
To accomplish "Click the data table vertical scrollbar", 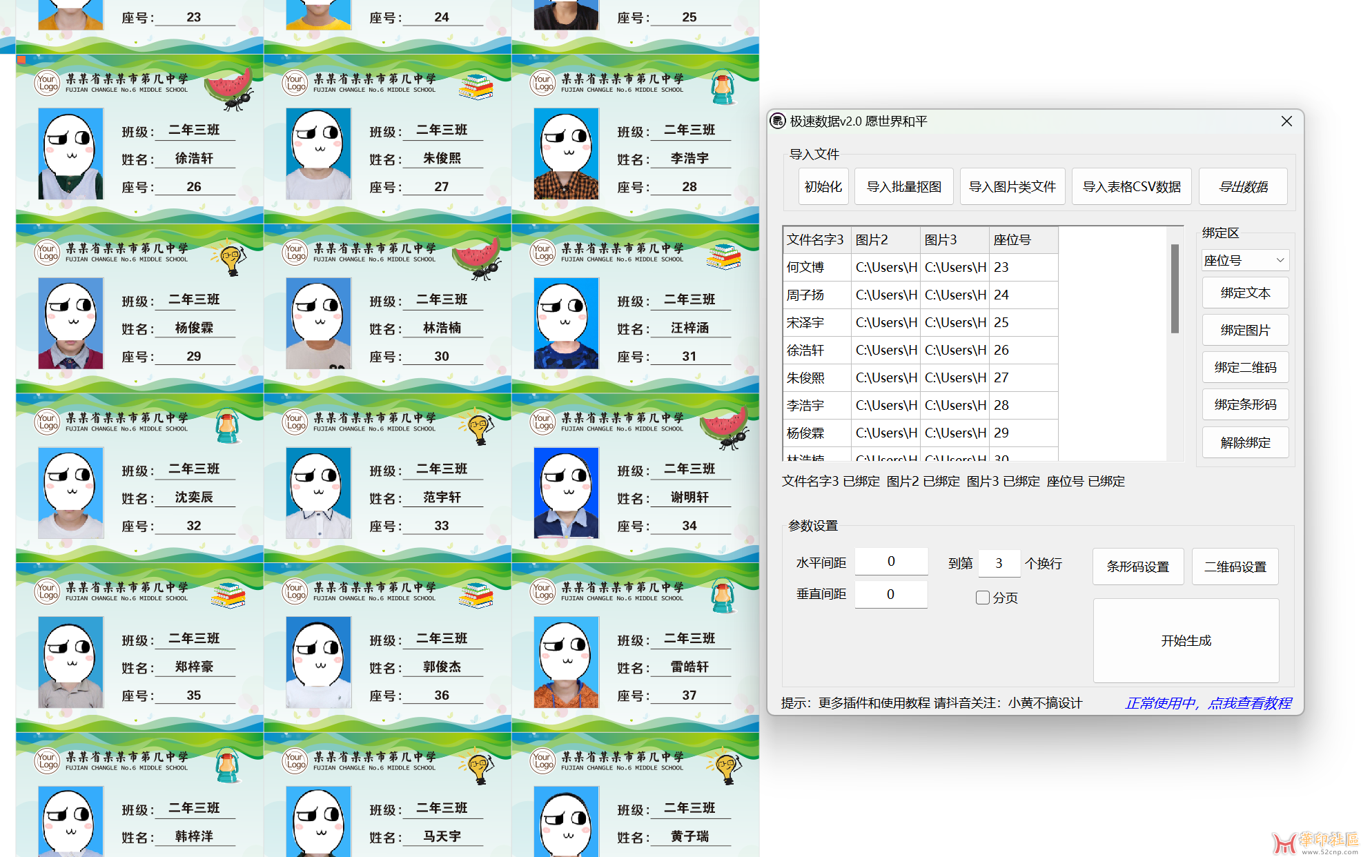I will [x=1175, y=288].
